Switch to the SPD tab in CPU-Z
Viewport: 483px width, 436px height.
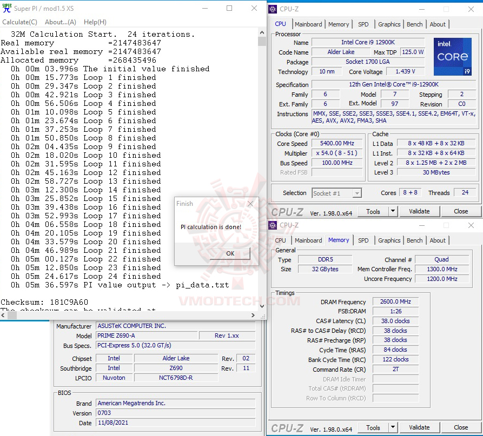tap(363, 24)
